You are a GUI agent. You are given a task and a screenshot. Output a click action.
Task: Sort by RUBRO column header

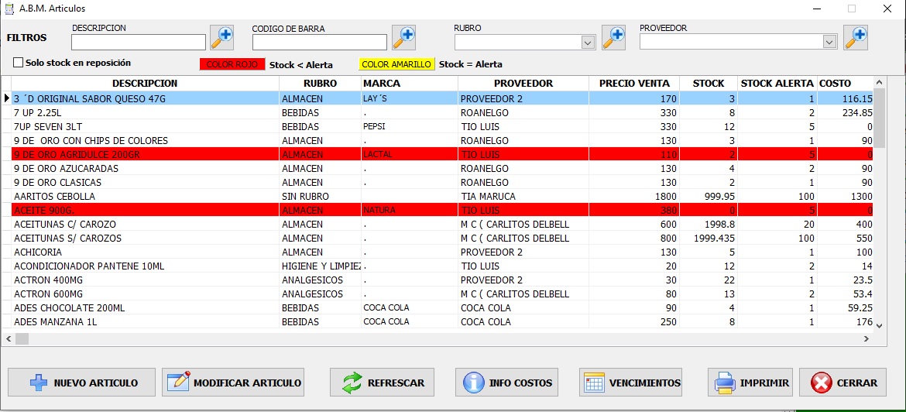pos(320,83)
